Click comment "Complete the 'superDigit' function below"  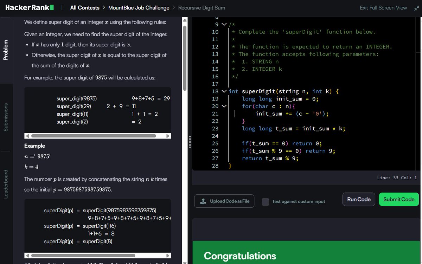click(307, 32)
